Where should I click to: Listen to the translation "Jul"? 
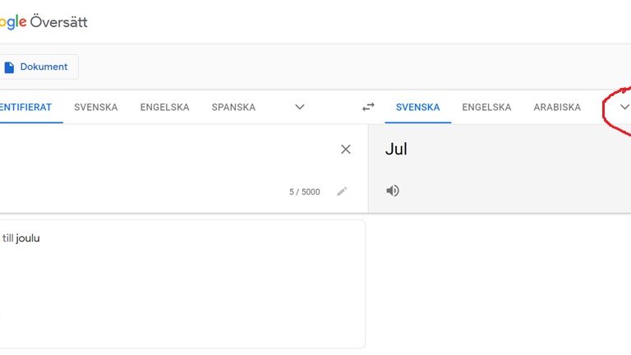pos(393,191)
